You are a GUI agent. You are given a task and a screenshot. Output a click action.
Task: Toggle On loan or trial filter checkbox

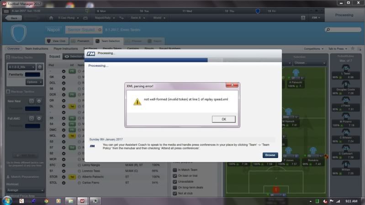[175, 176]
